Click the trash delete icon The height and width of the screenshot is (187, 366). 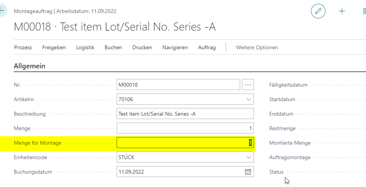click(364, 11)
